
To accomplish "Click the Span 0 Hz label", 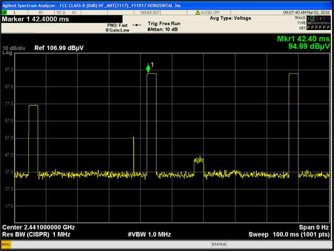I will 314,228.
